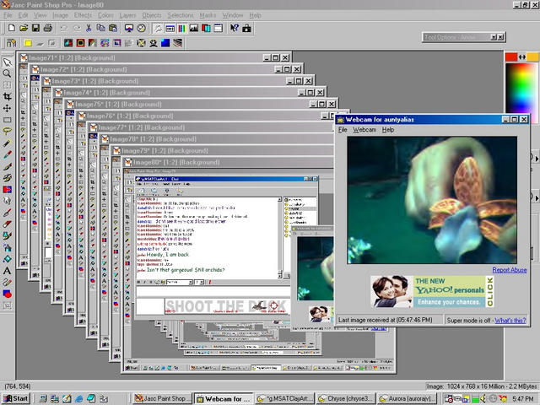Viewport: 540px width, 405px height.
Task: Switch to Webcam for taskbar button
Action: (223, 398)
